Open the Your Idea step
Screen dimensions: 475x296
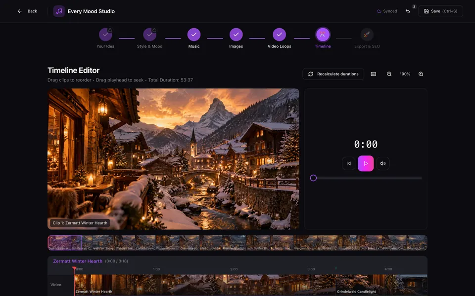pos(105,38)
